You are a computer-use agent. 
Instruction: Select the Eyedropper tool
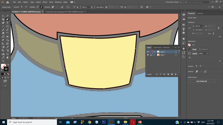point(7,47)
